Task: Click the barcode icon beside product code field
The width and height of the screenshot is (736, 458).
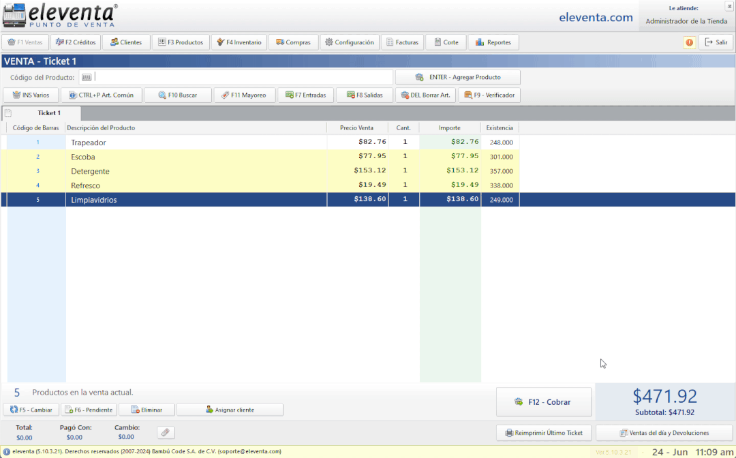Action: tap(85, 77)
